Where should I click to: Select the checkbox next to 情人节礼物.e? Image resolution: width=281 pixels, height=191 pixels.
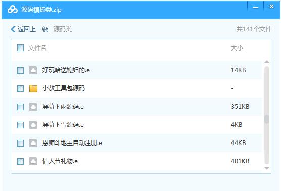coord(20,161)
